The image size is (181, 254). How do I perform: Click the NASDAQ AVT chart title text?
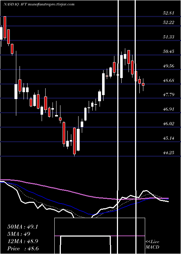(x=39, y=4)
